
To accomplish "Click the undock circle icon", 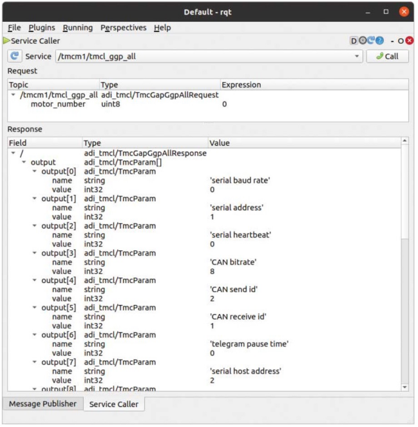I will pyautogui.click(x=401, y=41).
